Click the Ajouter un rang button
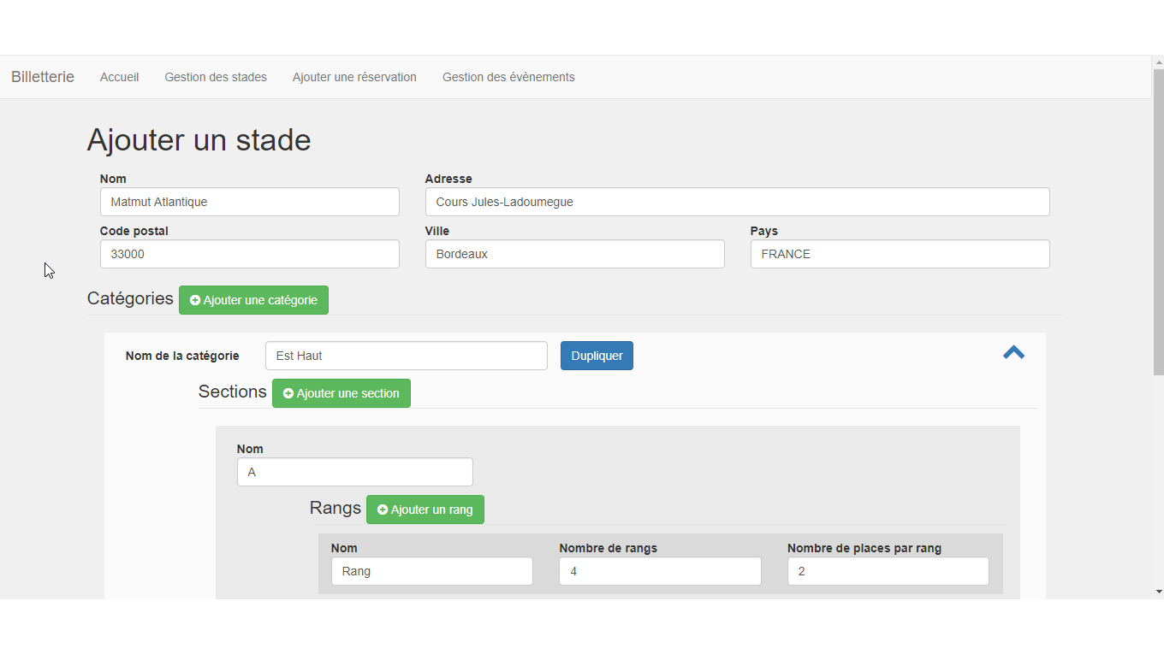Image resolution: width=1164 pixels, height=654 pixels. [425, 510]
